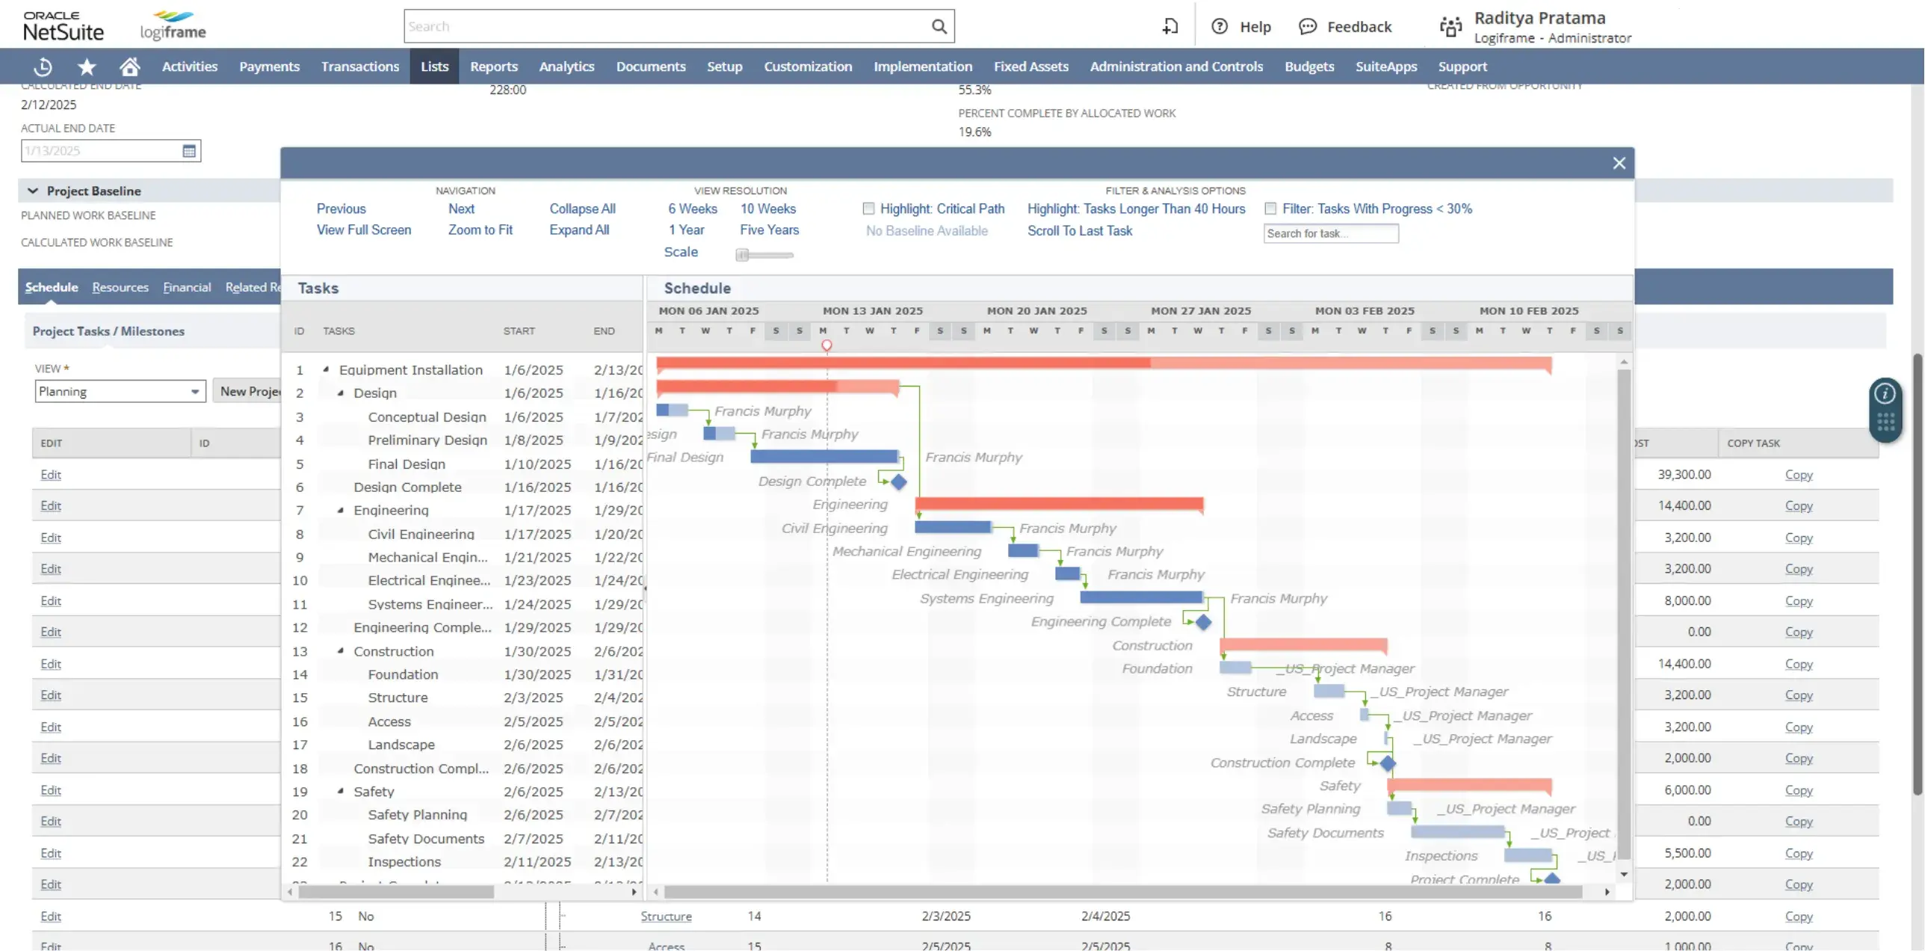Click the sign-in arrow icon near Help
The width and height of the screenshot is (1925, 951).
(1169, 25)
